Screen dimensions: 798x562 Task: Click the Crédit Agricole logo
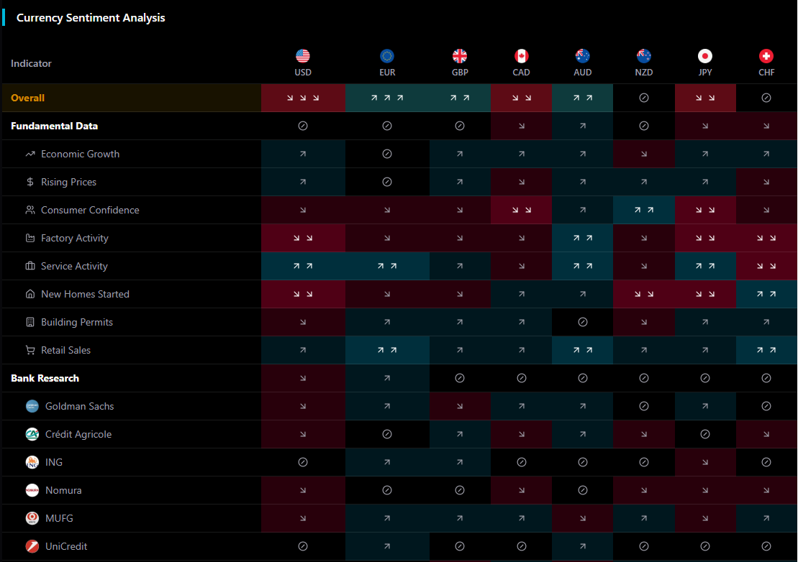pos(32,434)
